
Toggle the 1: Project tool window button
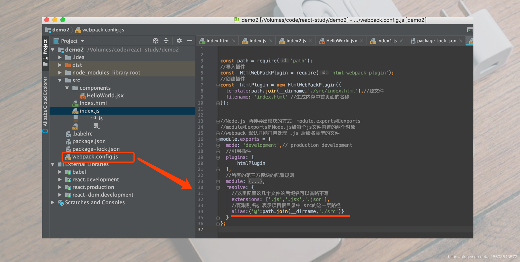(45, 53)
